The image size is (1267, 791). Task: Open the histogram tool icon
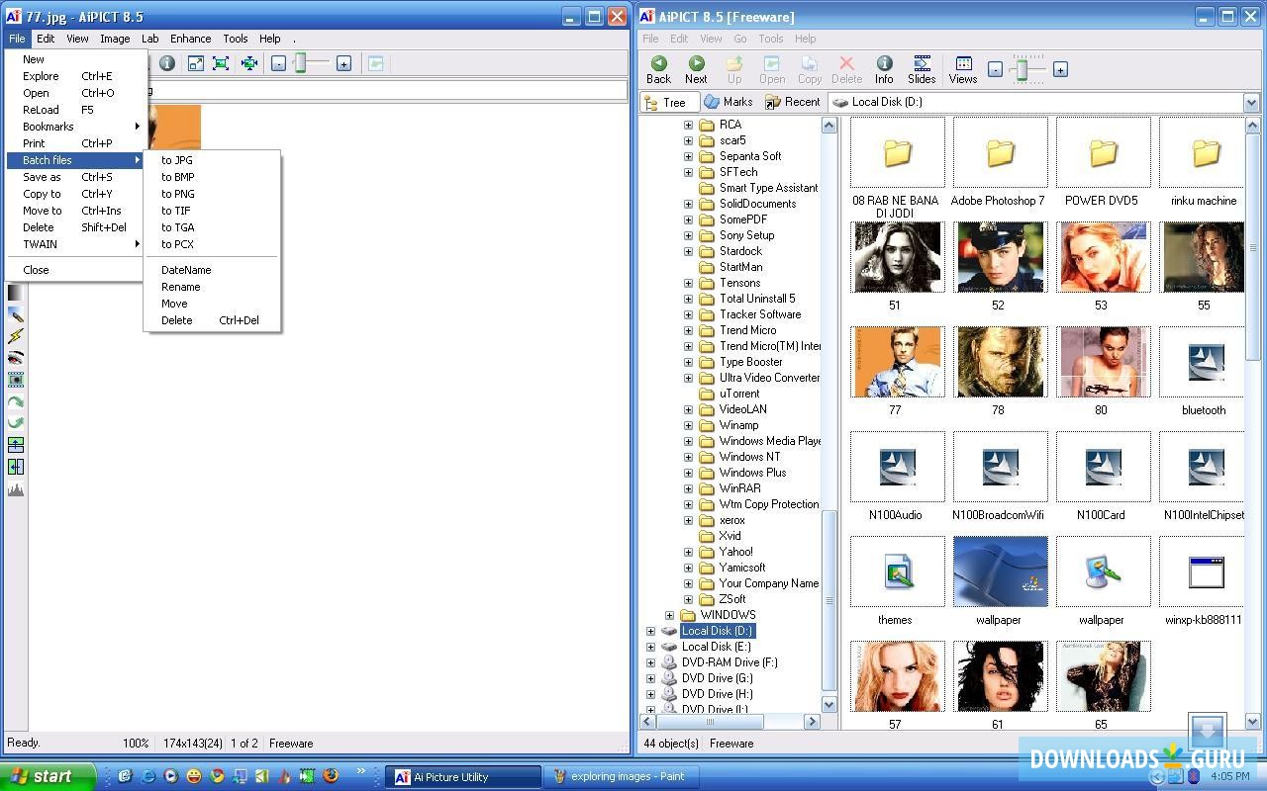[x=16, y=489]
